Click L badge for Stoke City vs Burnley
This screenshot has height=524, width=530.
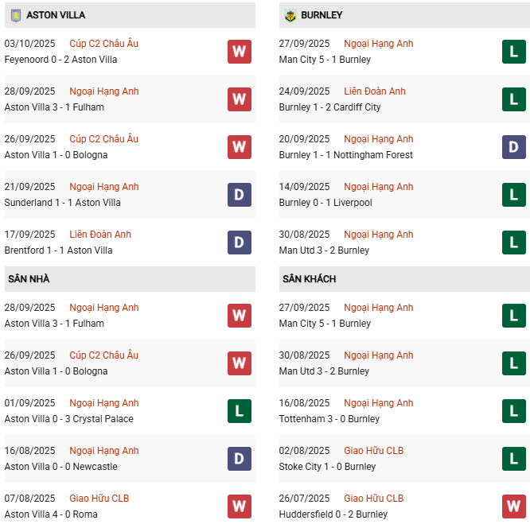point(514,459)
